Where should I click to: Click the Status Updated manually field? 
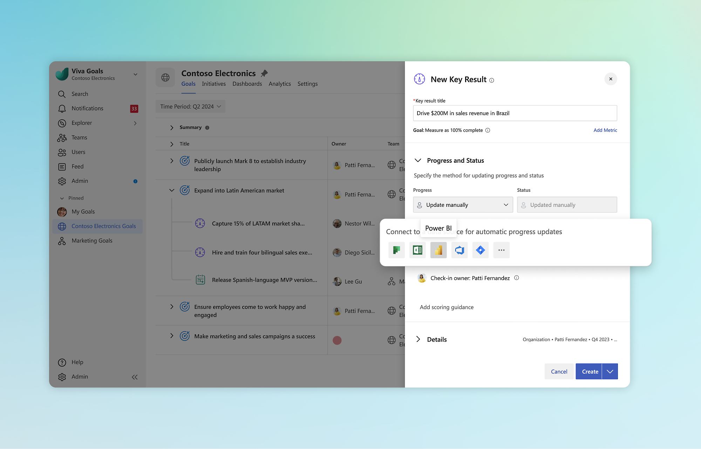[567, 205]
